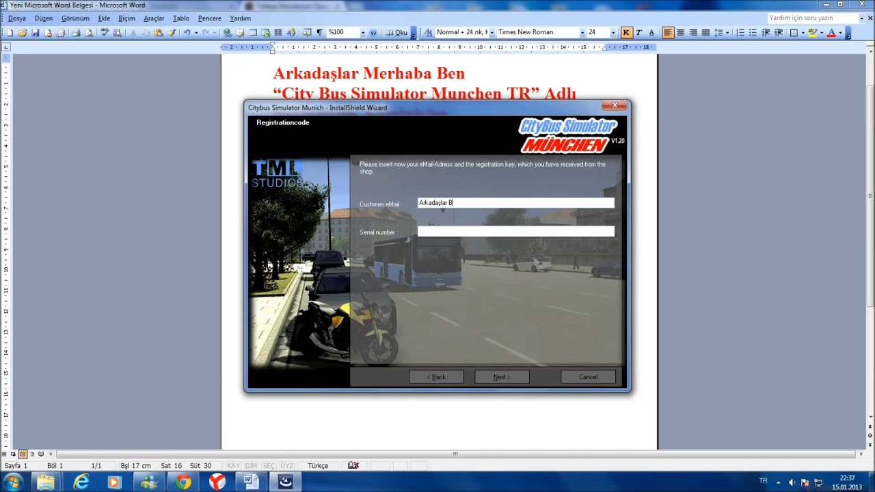Open the Düzen menu
Screen dimensions: 875x492
[44, 18]
